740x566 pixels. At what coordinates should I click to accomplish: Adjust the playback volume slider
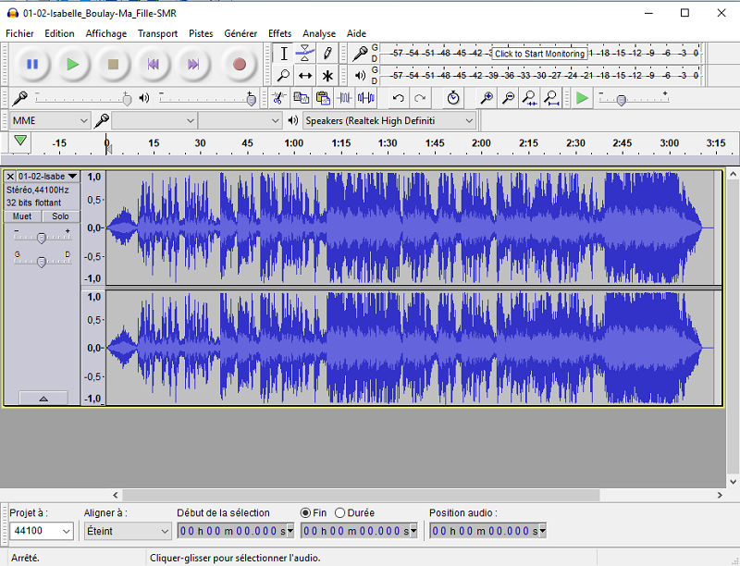click(x=252, y=99)
